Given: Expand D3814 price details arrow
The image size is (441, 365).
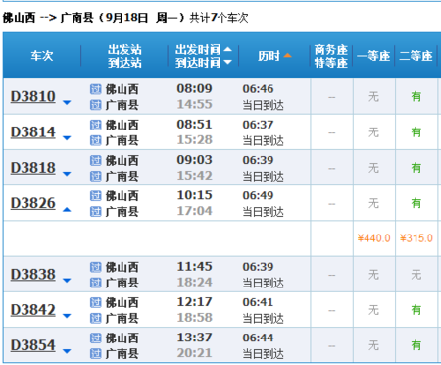Looking at the screenshot, I should pos(67,138).
